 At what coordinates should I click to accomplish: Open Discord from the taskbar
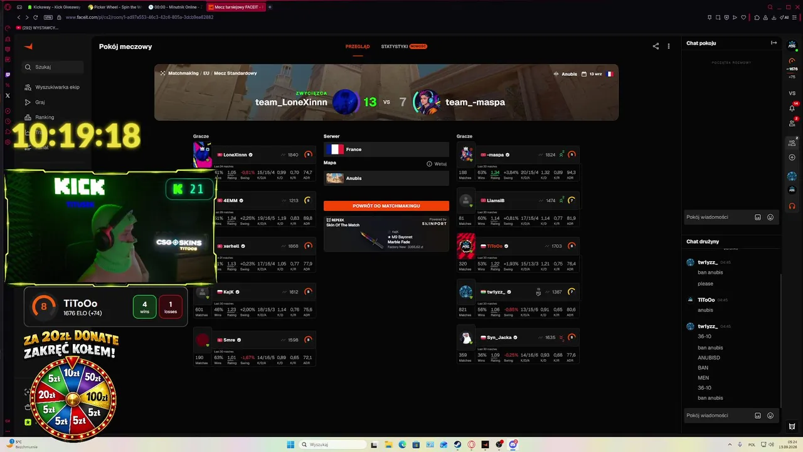(x=513, y=444)
